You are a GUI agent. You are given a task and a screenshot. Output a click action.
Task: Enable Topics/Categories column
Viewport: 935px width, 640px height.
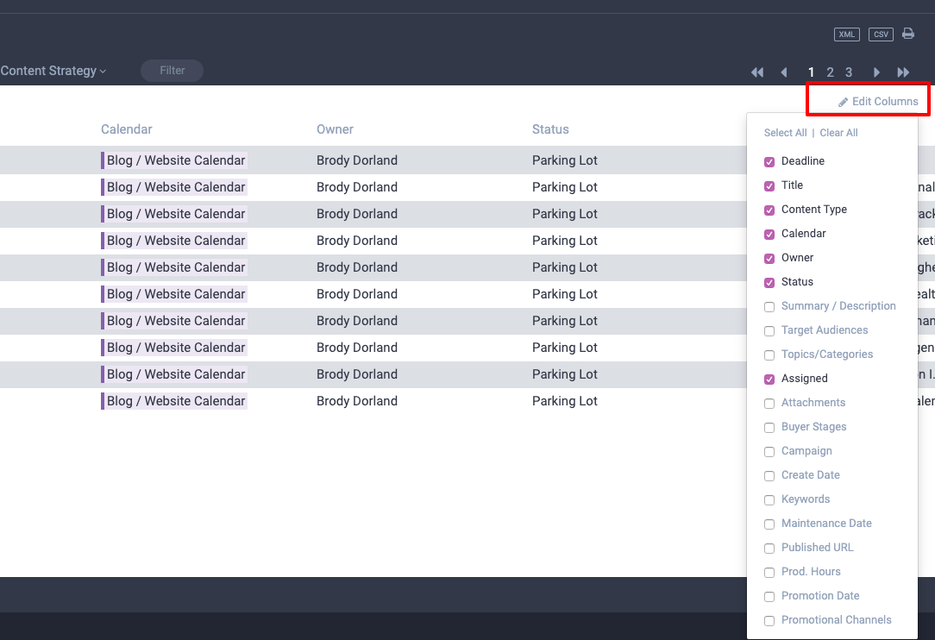[769, 355]
